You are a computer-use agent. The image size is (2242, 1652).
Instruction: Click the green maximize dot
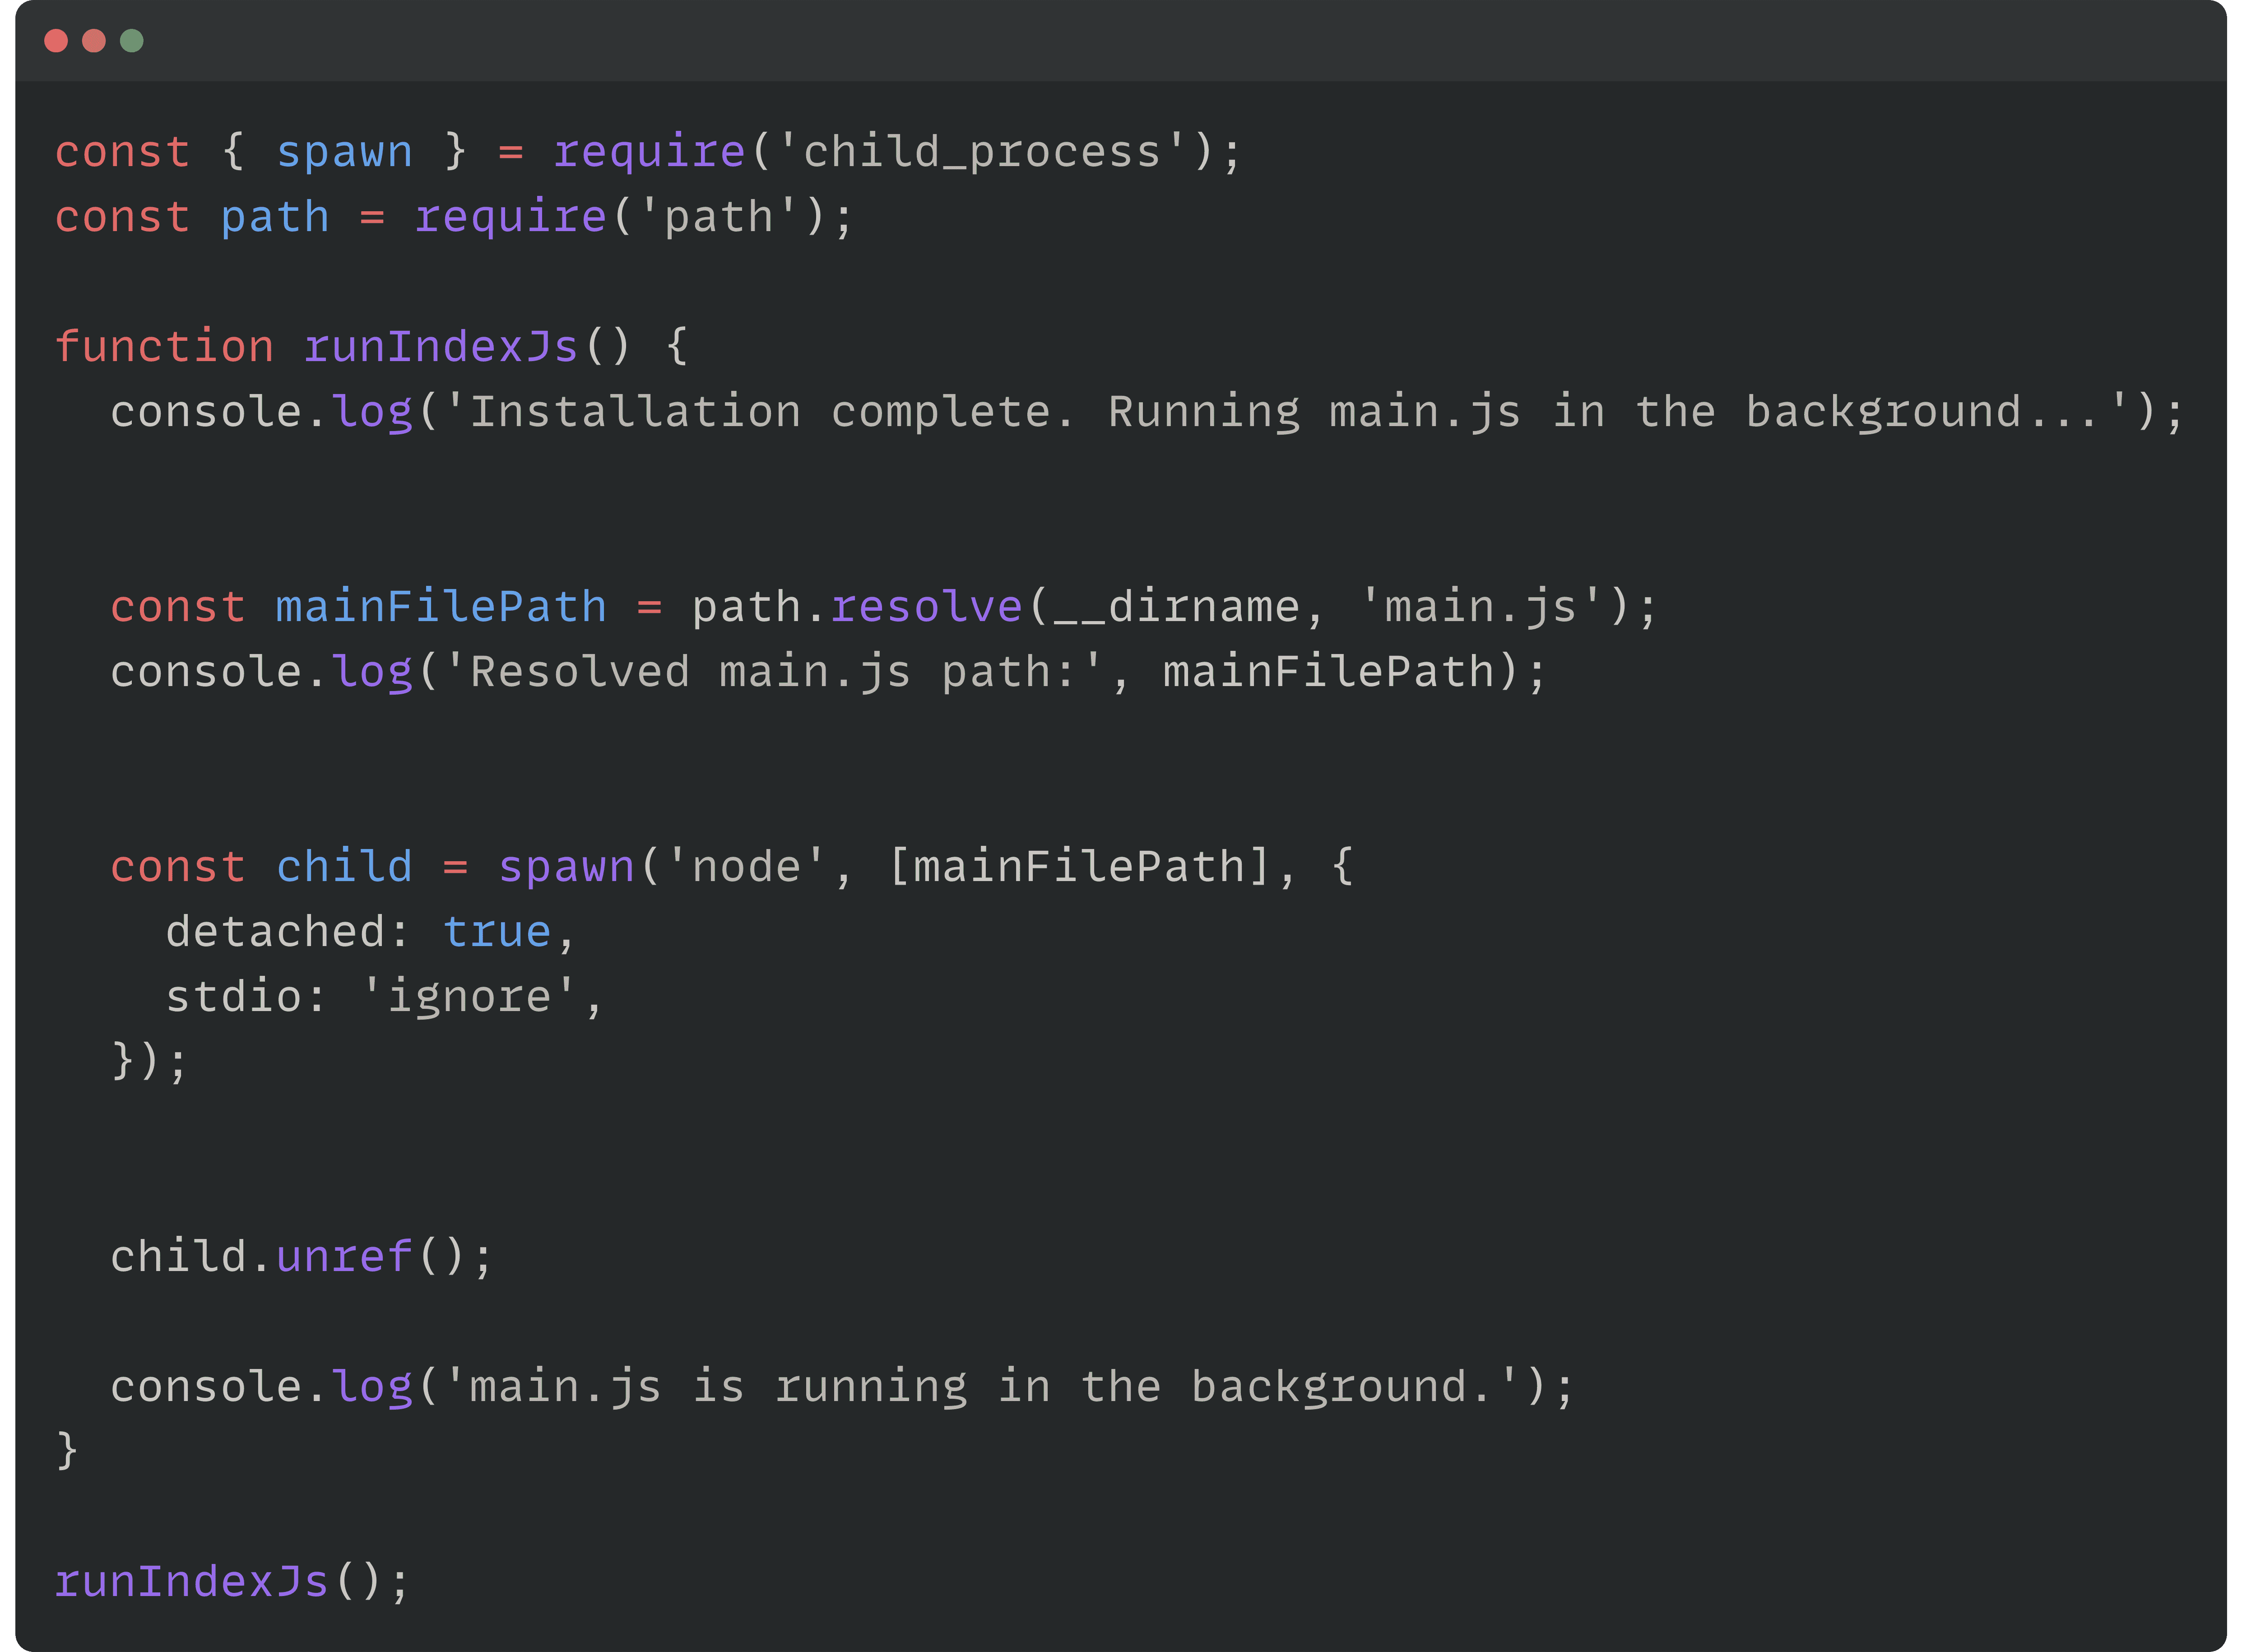132,41
